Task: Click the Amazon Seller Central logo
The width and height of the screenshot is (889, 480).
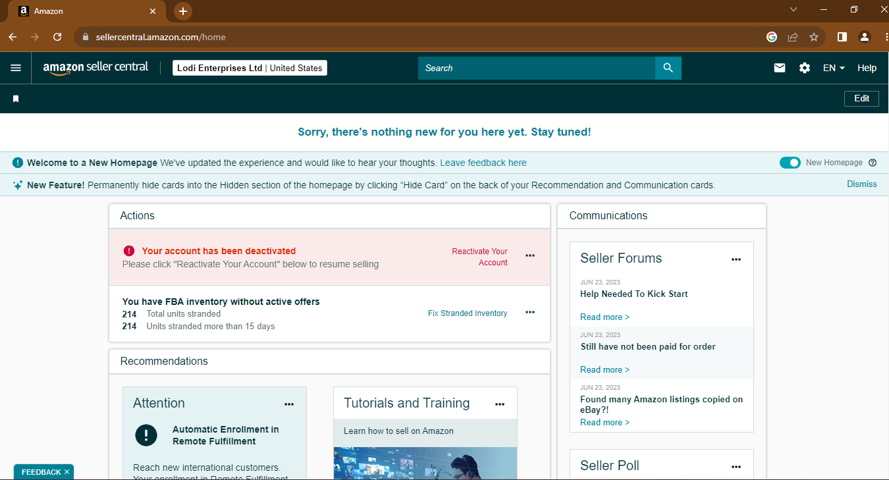Action: (95, 68)
